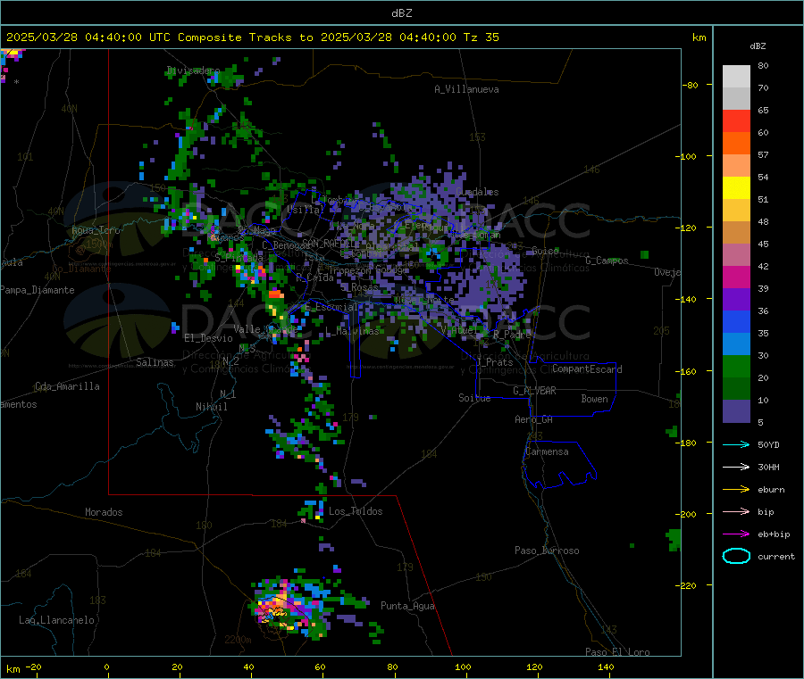Viewport: 804px width, 679px height.
Task: Click the 'Punta_Agua' map label
Action: (407, 606)
